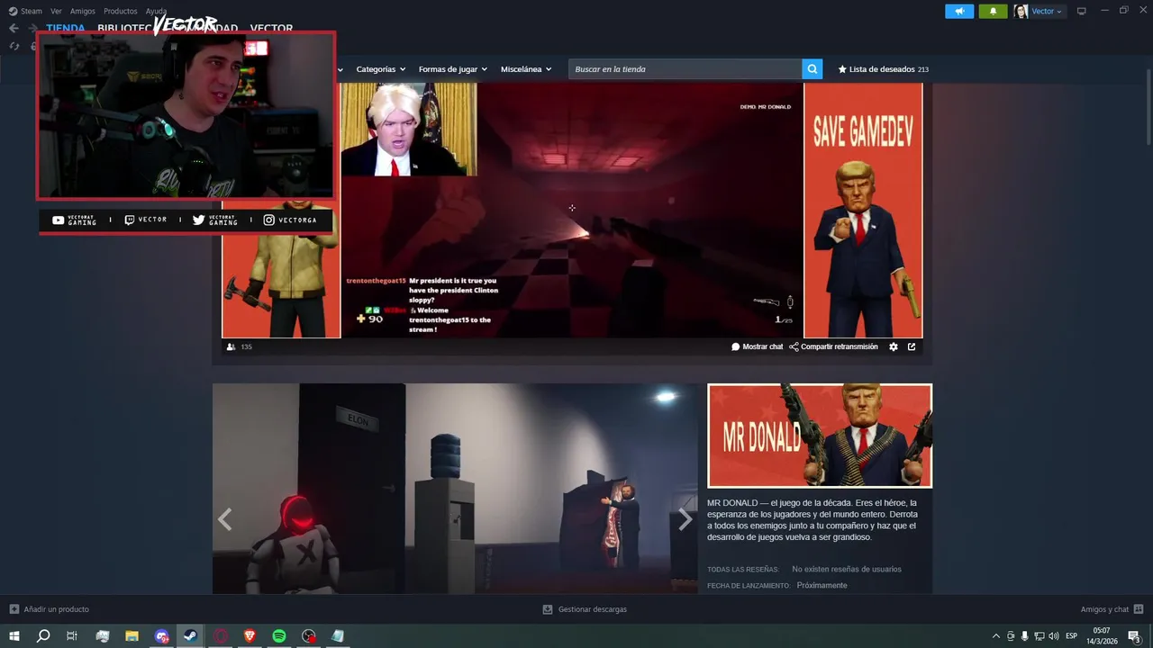Click Añadir un producto
This screenshot has height=648, width=1153.
(x=50, y=609)
